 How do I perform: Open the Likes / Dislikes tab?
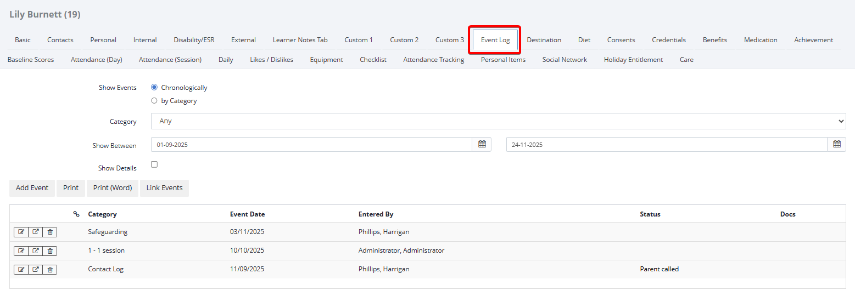coord(272,60)
